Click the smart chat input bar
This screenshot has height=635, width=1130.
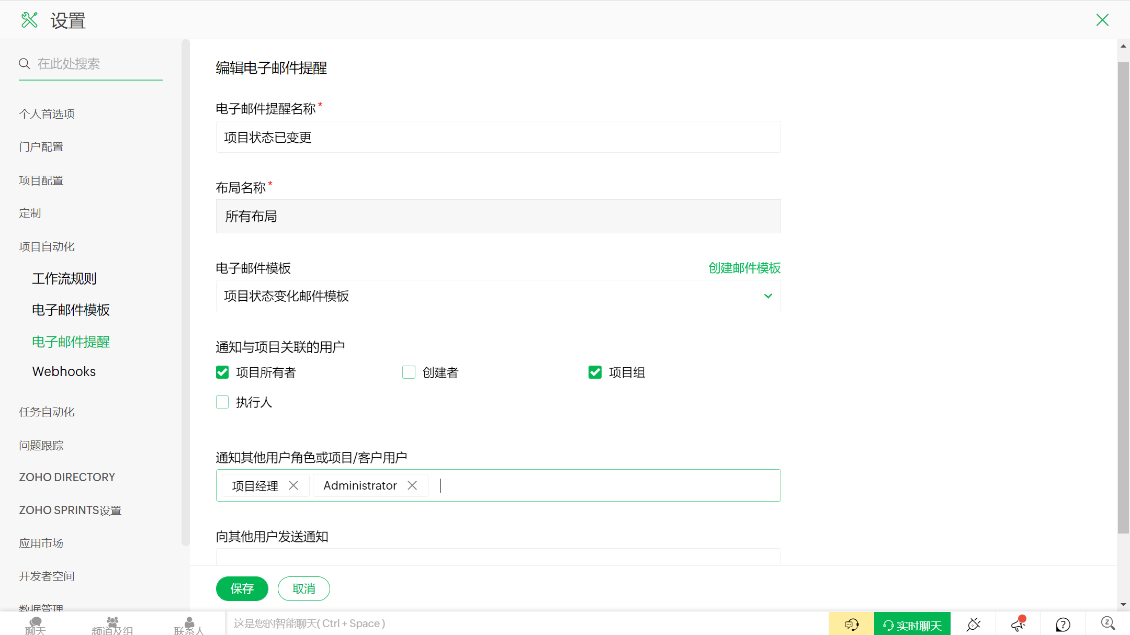pyautogui.click(x=527, y=623)
